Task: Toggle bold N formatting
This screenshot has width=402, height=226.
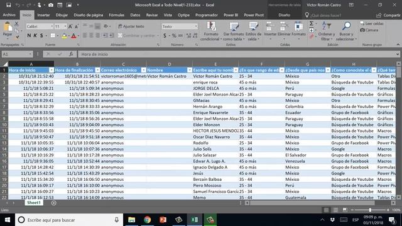Action: pyautogui.click(x=29, y=36)
